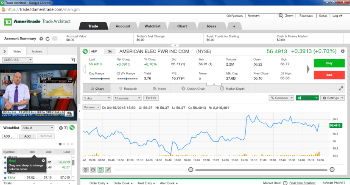Image resolution: width=350 pixels, height=185 pixels.
Task: Expand chart to full screen
Action: [341, 88]
